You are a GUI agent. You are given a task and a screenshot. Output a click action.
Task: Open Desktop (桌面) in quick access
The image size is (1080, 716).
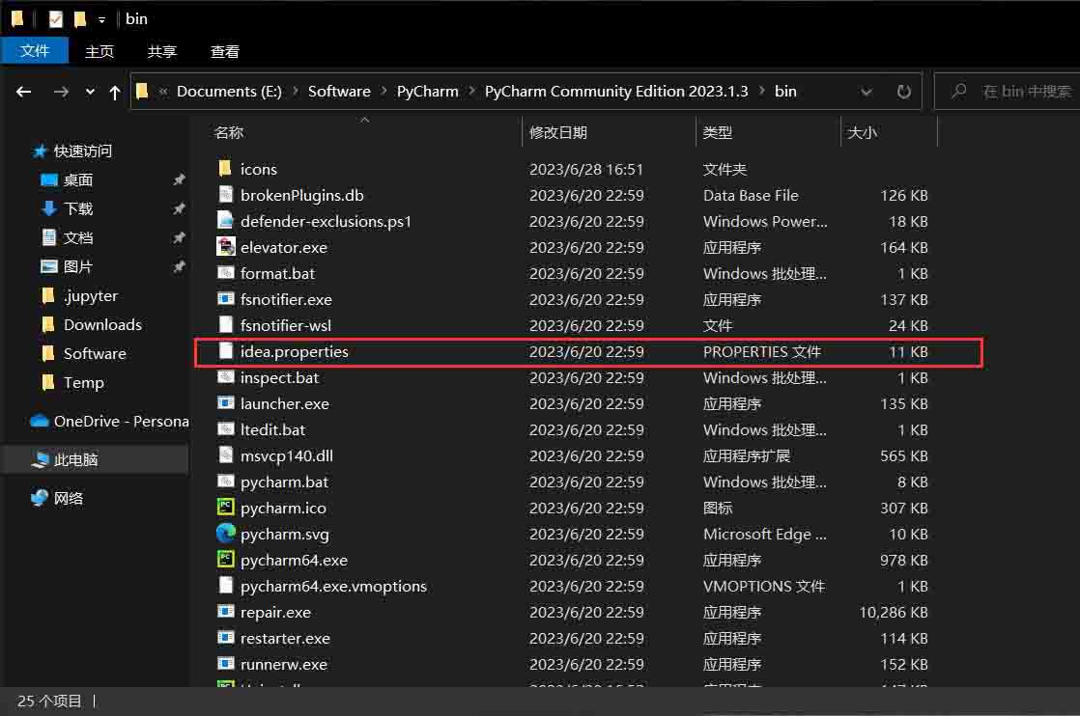click(67, 180)
